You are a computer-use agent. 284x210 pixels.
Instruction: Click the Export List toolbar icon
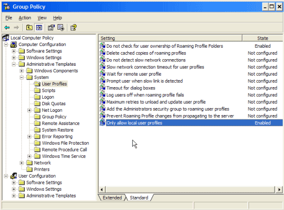[x=61, y=27]
